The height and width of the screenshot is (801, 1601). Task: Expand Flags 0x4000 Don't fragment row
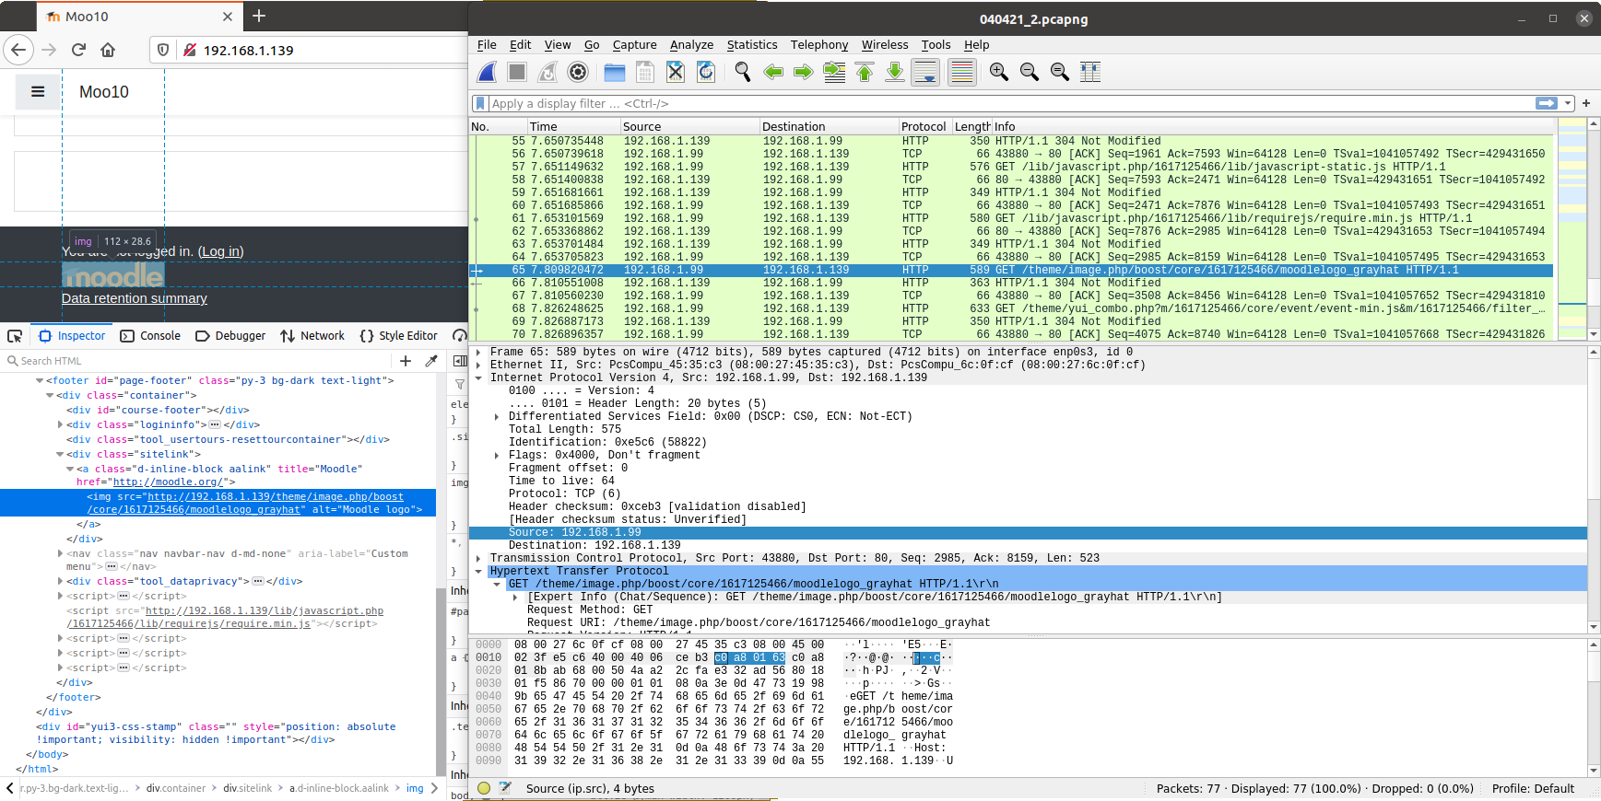point(497,455)
